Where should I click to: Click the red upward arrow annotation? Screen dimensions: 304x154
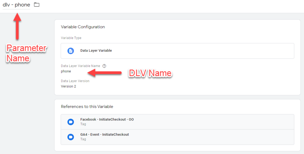(x=18, y=26)
